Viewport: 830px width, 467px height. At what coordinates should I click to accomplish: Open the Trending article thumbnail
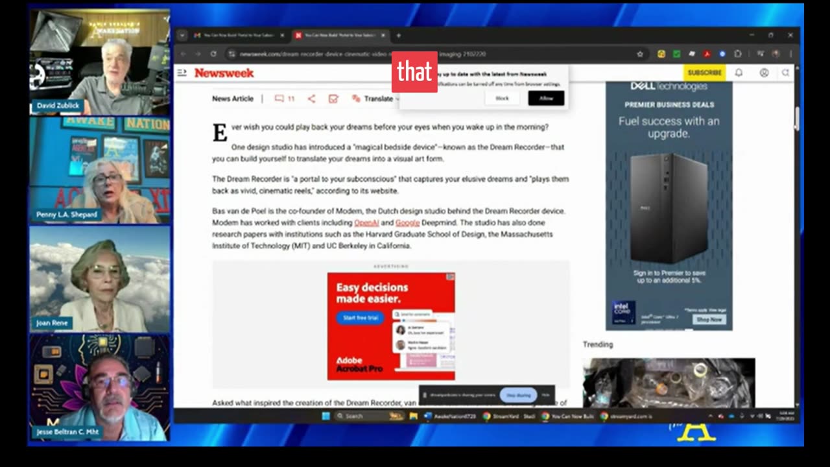[669, 383]
